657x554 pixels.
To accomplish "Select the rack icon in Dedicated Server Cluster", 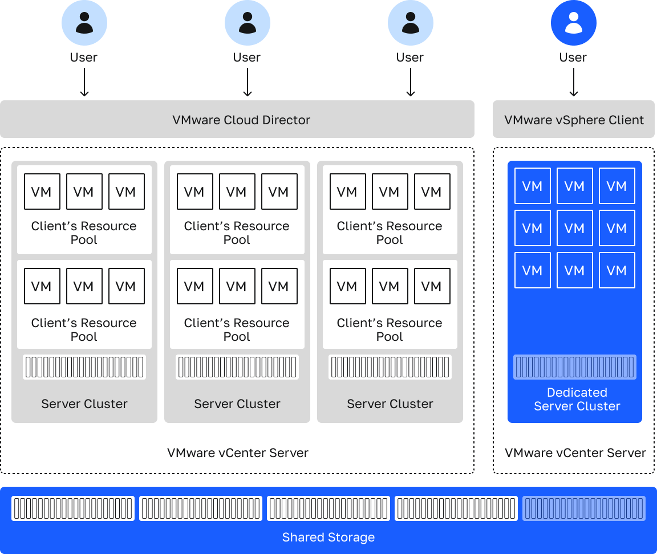I will click(574, 368).
